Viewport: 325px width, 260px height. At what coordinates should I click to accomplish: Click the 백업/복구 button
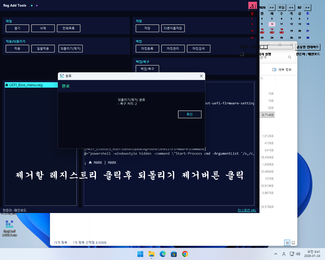point(147,69)
